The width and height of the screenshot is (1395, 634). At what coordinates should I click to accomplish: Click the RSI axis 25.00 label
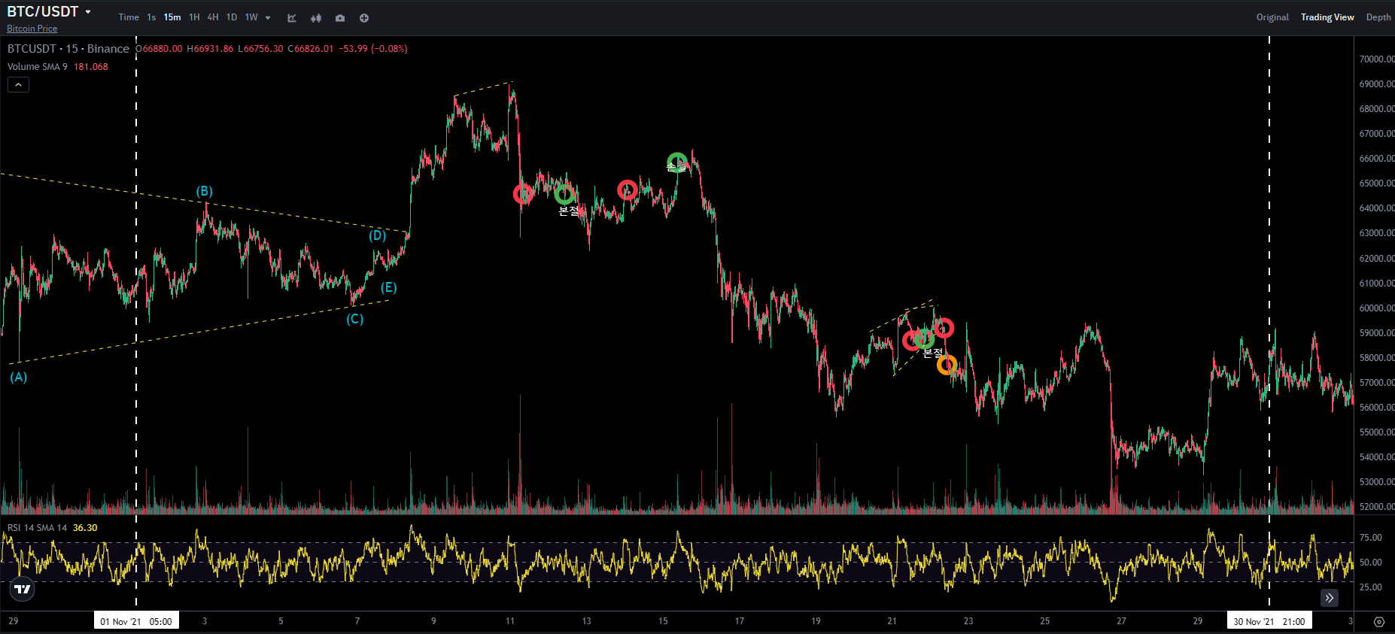(1370, 587)
